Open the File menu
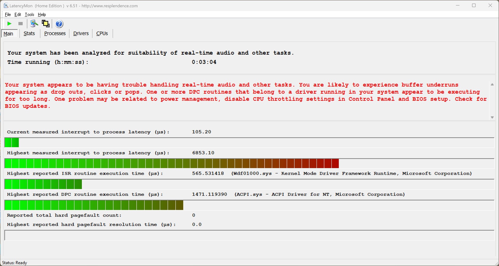The image size is (499, 266). click(8, 15)
